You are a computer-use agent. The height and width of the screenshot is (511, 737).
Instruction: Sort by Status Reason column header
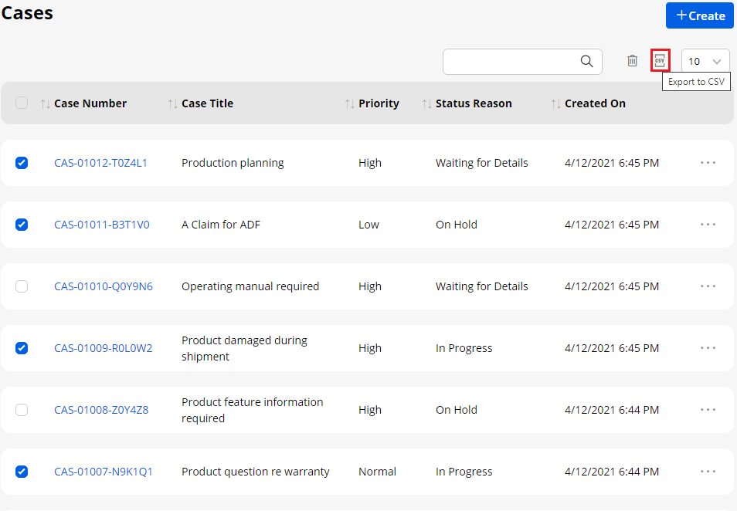coord(473,103)
